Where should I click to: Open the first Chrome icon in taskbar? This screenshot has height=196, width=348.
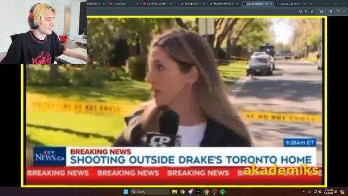point(183,192)
